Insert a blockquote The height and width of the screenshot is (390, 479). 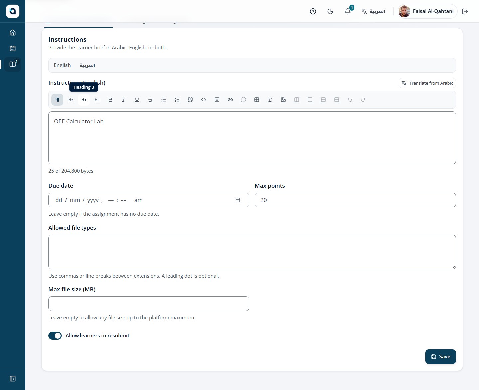tap(190, 100)
